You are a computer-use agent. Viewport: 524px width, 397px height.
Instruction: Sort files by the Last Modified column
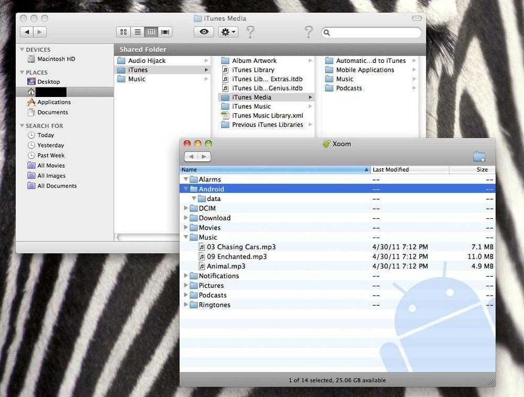(409, 170)
